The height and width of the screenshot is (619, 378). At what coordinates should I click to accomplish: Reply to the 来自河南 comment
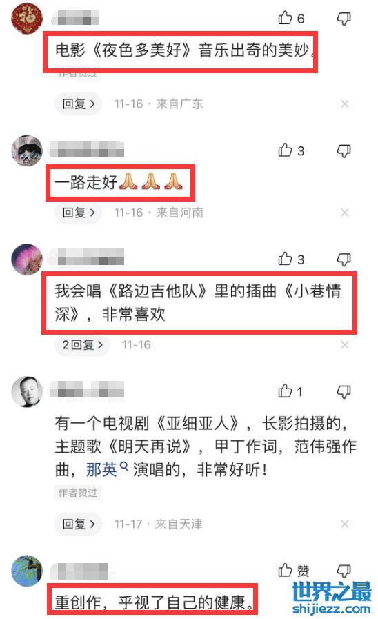(79, 213)
